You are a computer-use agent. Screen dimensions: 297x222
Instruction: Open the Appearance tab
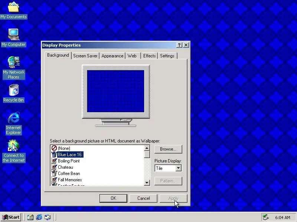pos(112,56)
